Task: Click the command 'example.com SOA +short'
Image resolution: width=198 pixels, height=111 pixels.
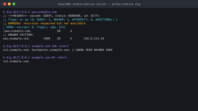Action: click(50, 46)
